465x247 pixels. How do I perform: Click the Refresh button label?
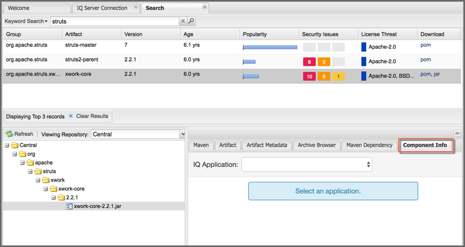click(x=24, y=134)
